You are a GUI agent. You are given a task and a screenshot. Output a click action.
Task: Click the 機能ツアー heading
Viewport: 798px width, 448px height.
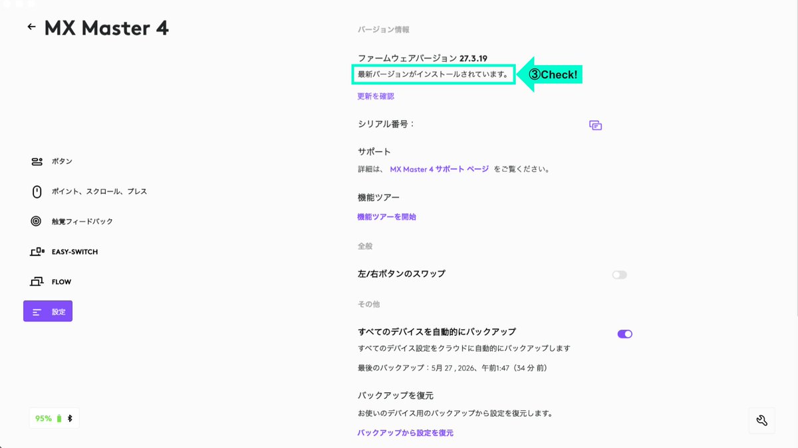click(x=378, y=198)
